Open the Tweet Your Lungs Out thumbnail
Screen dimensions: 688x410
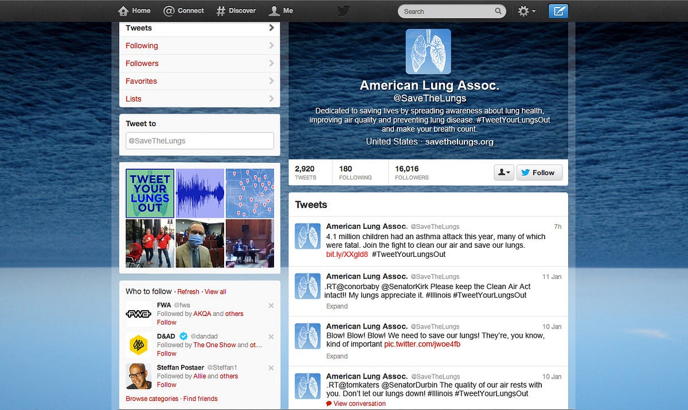tap(150, 193)
